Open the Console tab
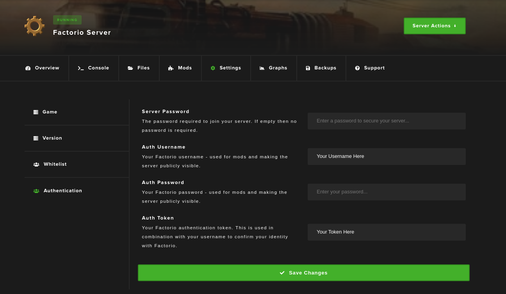Screen dimensions: 506x294 [94, 68]
